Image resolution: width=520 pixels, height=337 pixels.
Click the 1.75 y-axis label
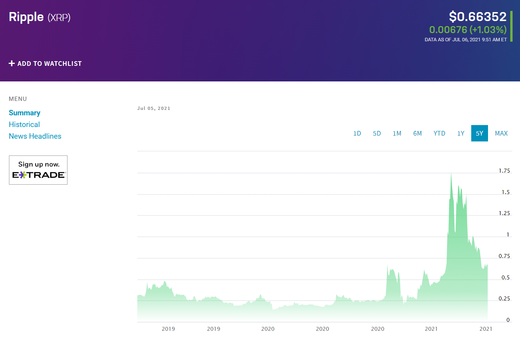[x=504, y=171]
